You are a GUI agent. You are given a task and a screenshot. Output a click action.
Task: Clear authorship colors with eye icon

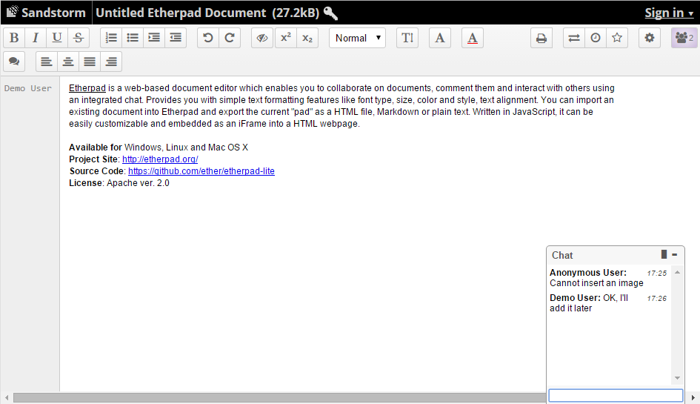[262, 38]
